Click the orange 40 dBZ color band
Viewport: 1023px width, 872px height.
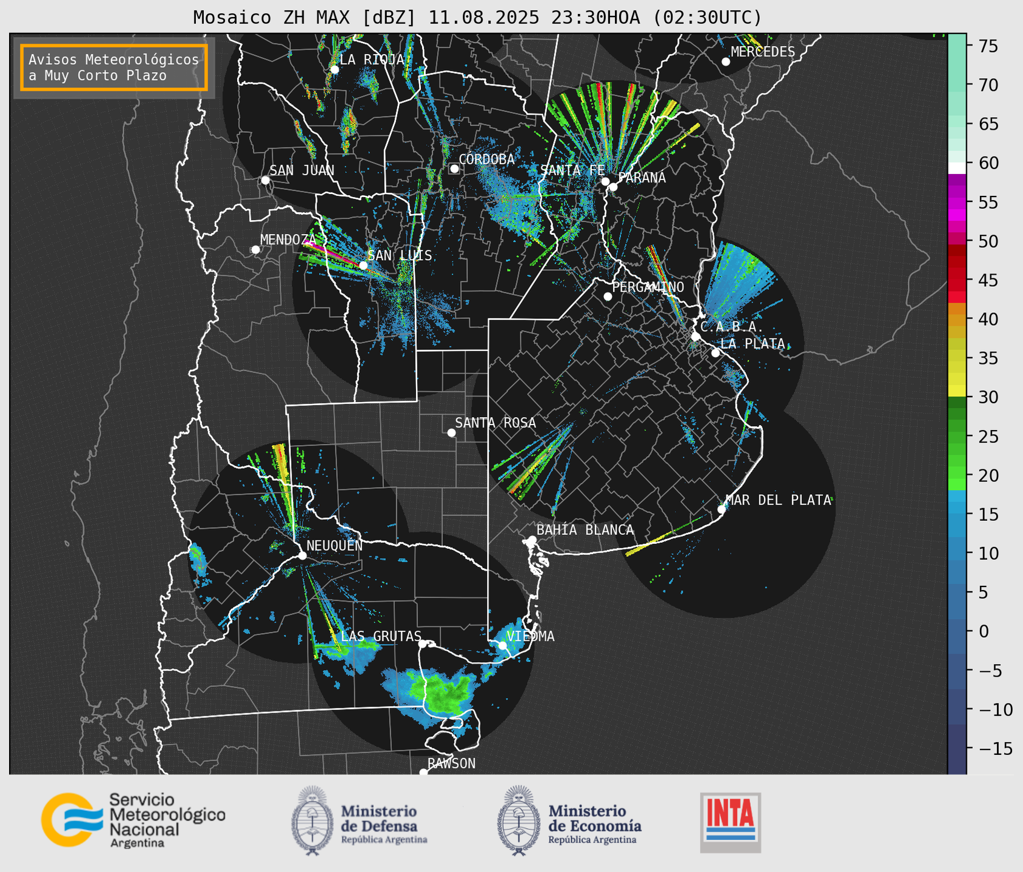click(x=957, y=320)
